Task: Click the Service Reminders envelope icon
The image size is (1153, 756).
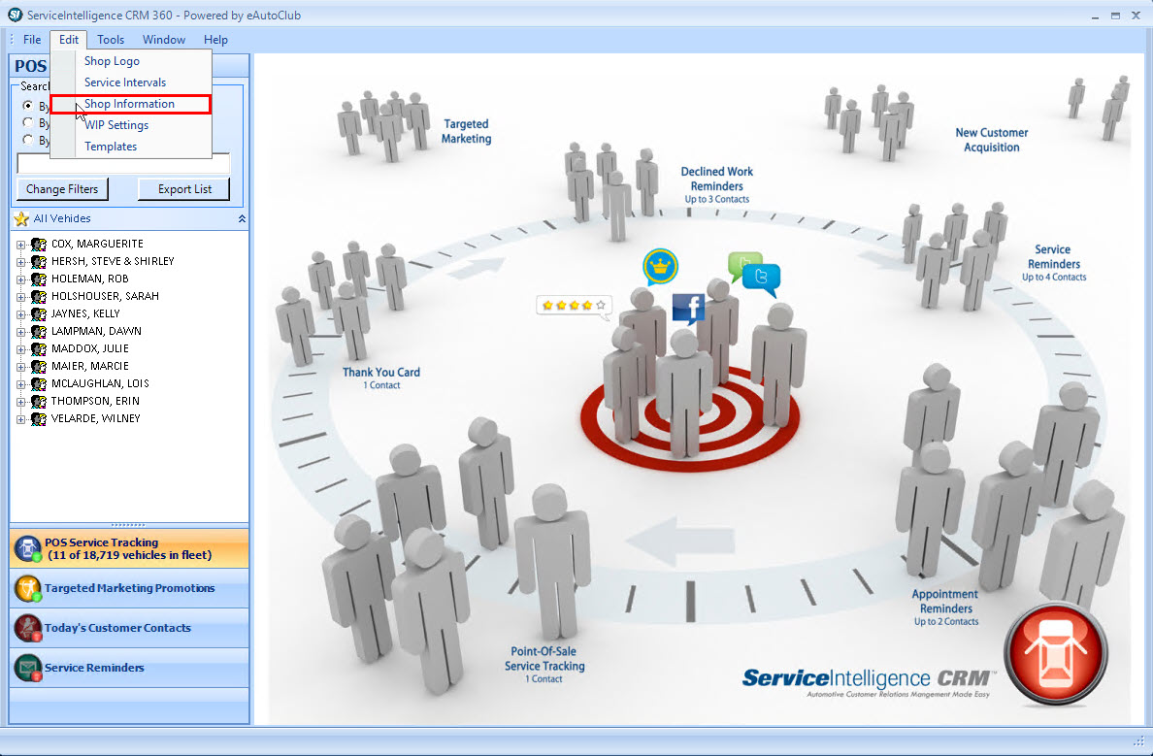Action: (x=28, y=668)
